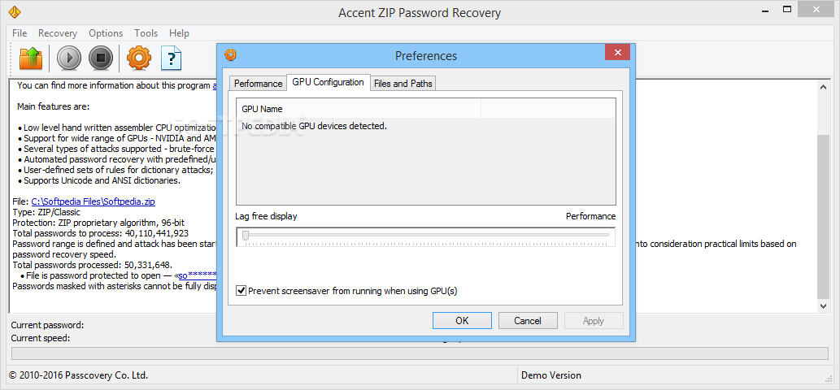Click the GPU Name column header
Screen dimensions: 840x390
point(359,109)
